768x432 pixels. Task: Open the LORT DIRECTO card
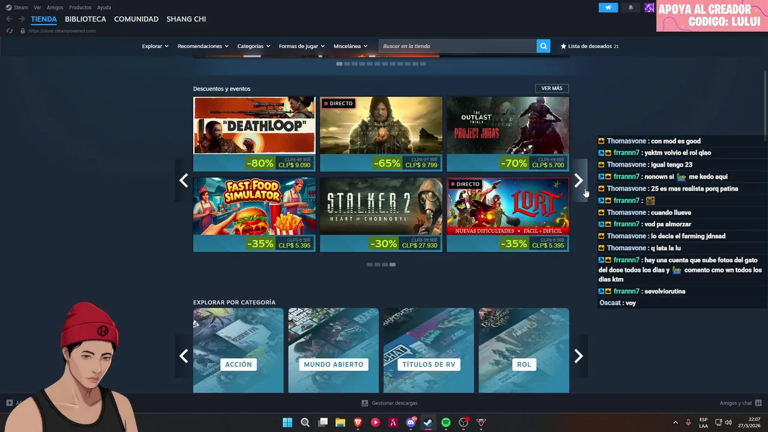(508, 215)
